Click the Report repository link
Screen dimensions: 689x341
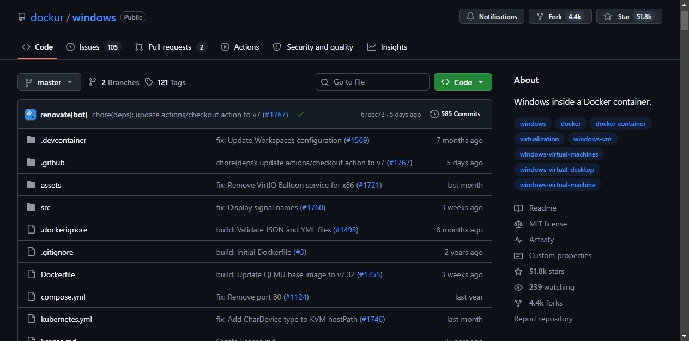pyautogui.click(x=543, y=319)
